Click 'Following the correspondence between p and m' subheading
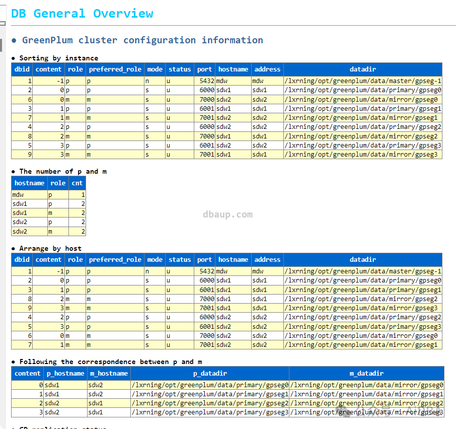Viewport: 456px width, 429px height. click(111, 362)
